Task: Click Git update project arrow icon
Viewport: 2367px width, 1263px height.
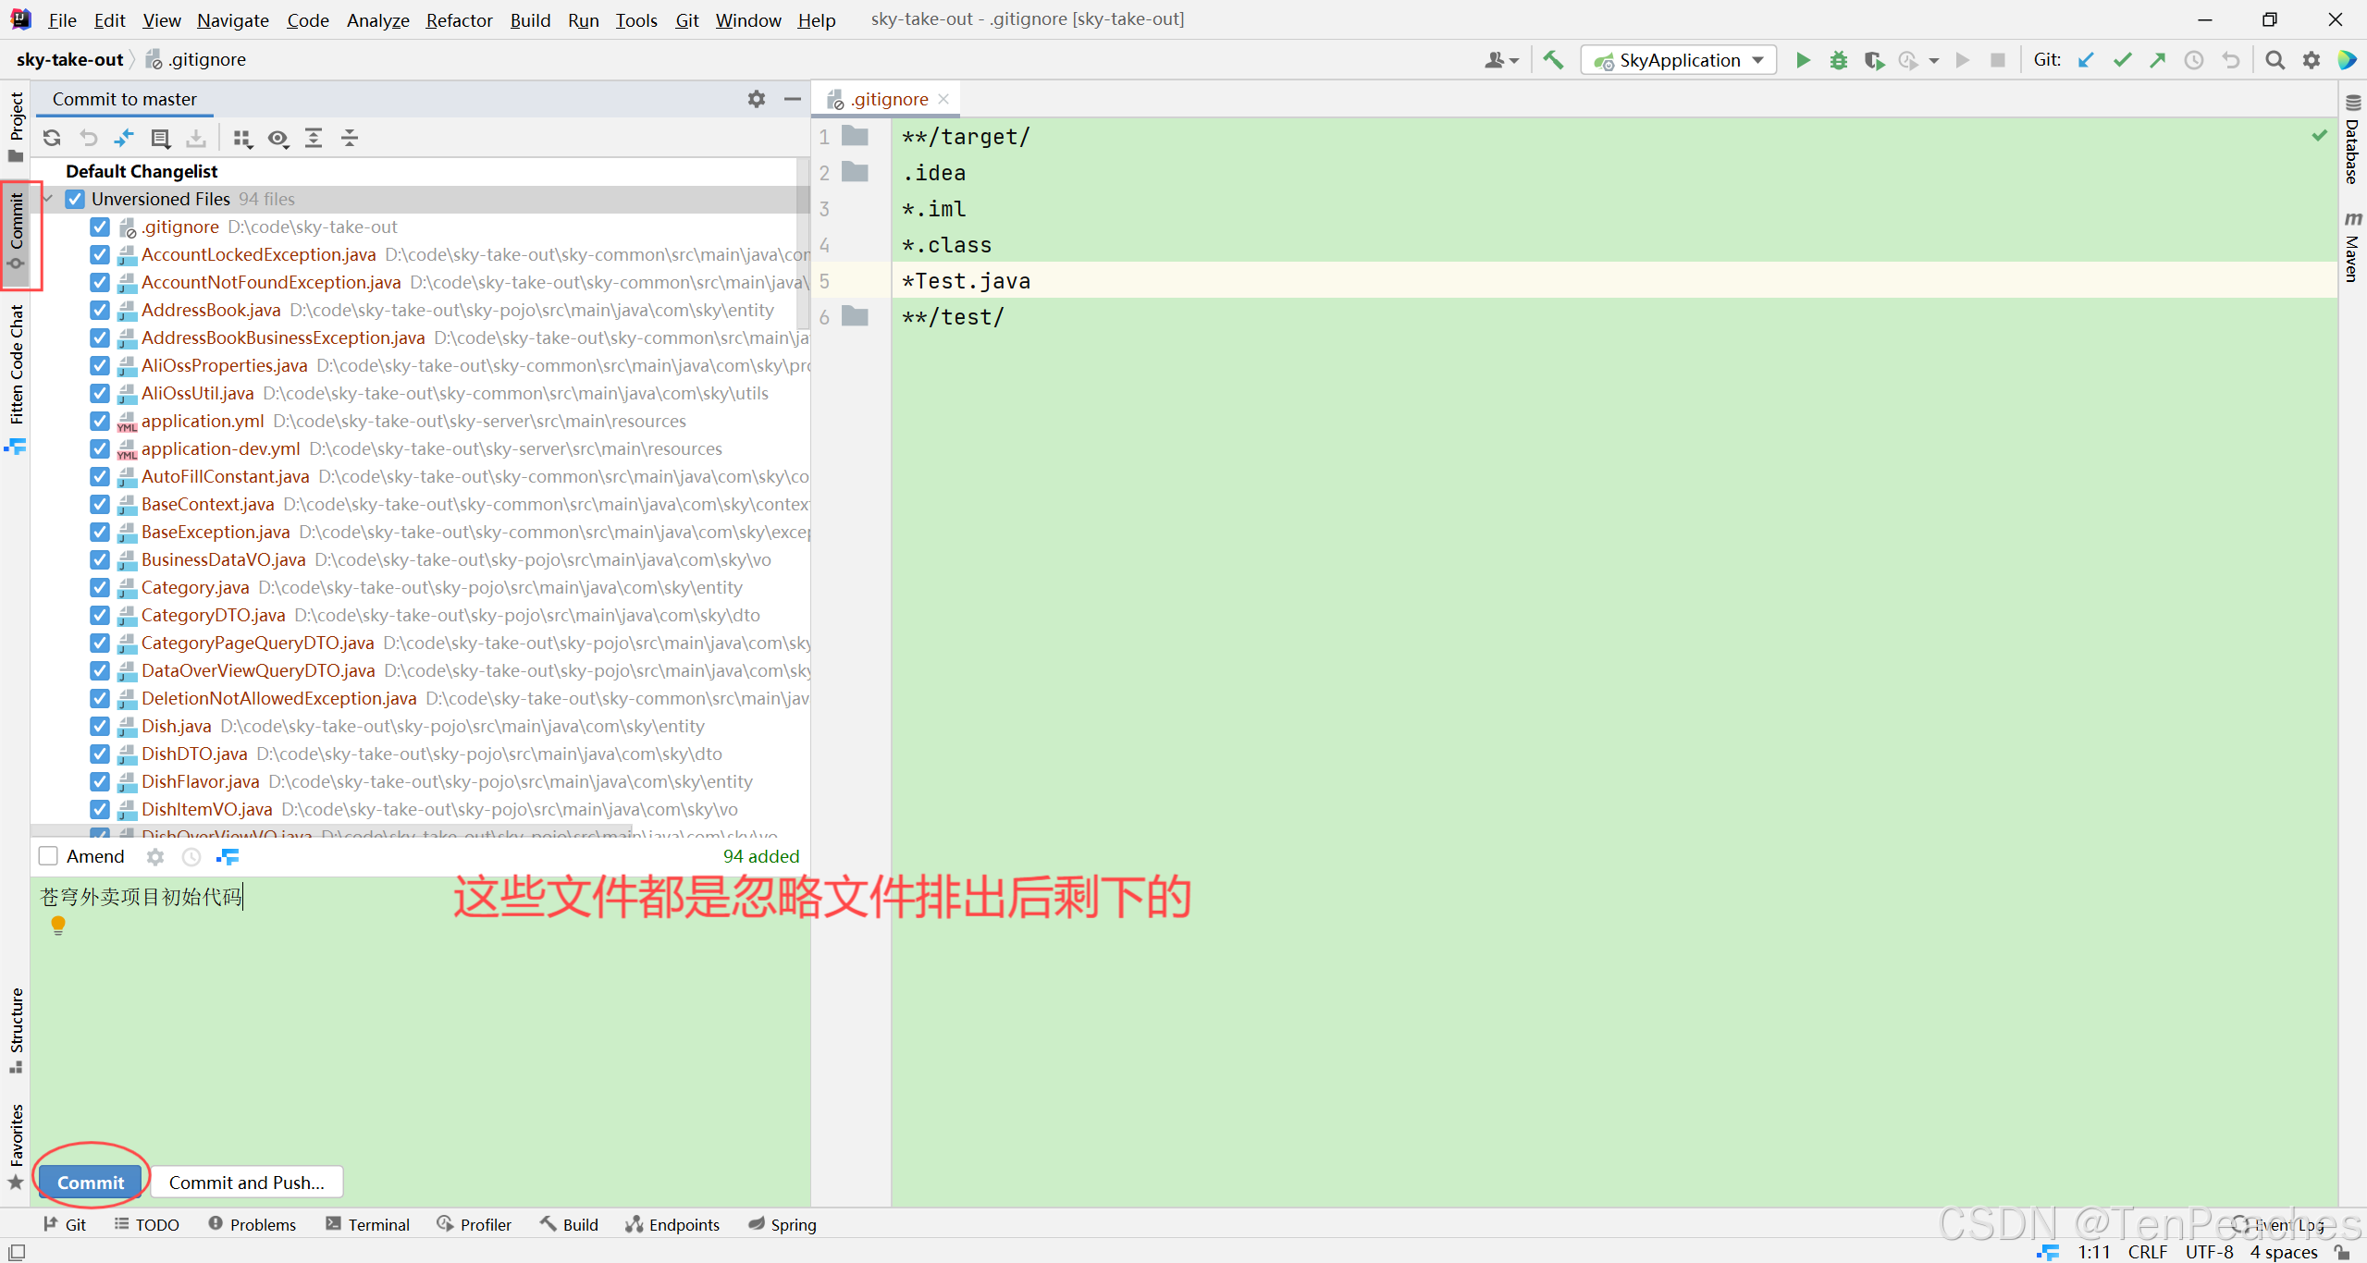Action: 2086,60
